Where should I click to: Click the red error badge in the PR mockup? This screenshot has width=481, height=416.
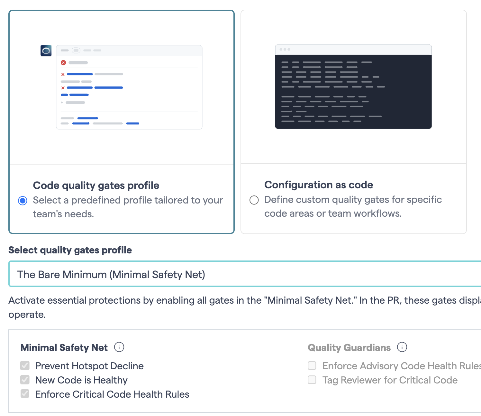(63, 62)
